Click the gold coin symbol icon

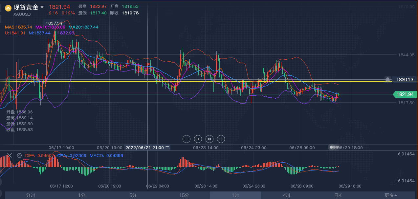pyautogui.click(x=8, y=8)
